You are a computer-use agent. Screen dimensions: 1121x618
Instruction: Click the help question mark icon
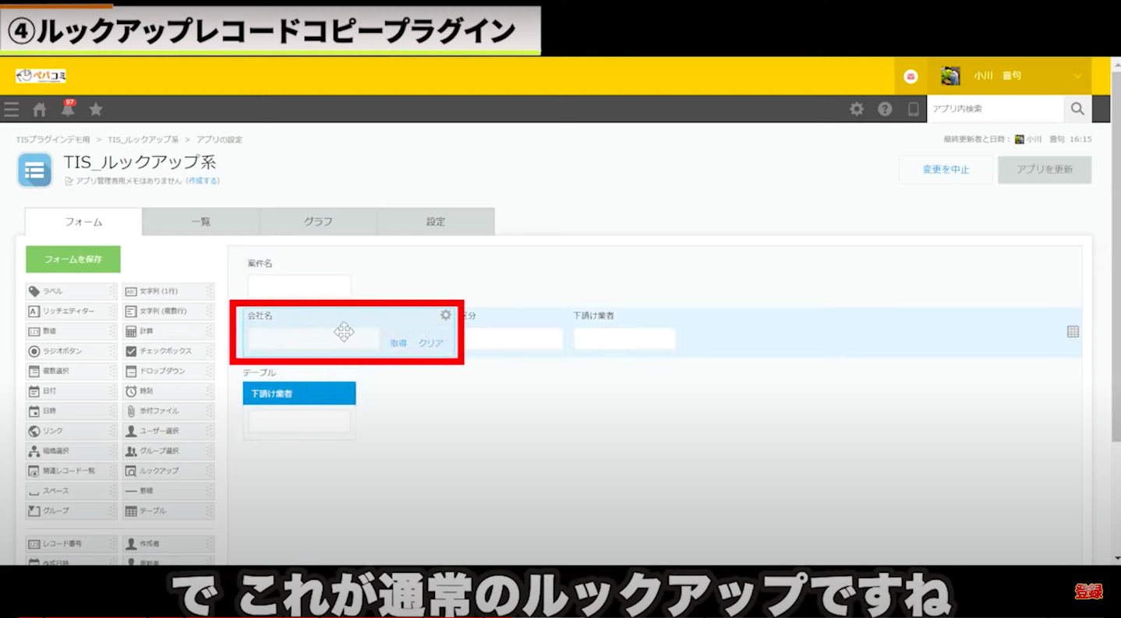[885, 109]
